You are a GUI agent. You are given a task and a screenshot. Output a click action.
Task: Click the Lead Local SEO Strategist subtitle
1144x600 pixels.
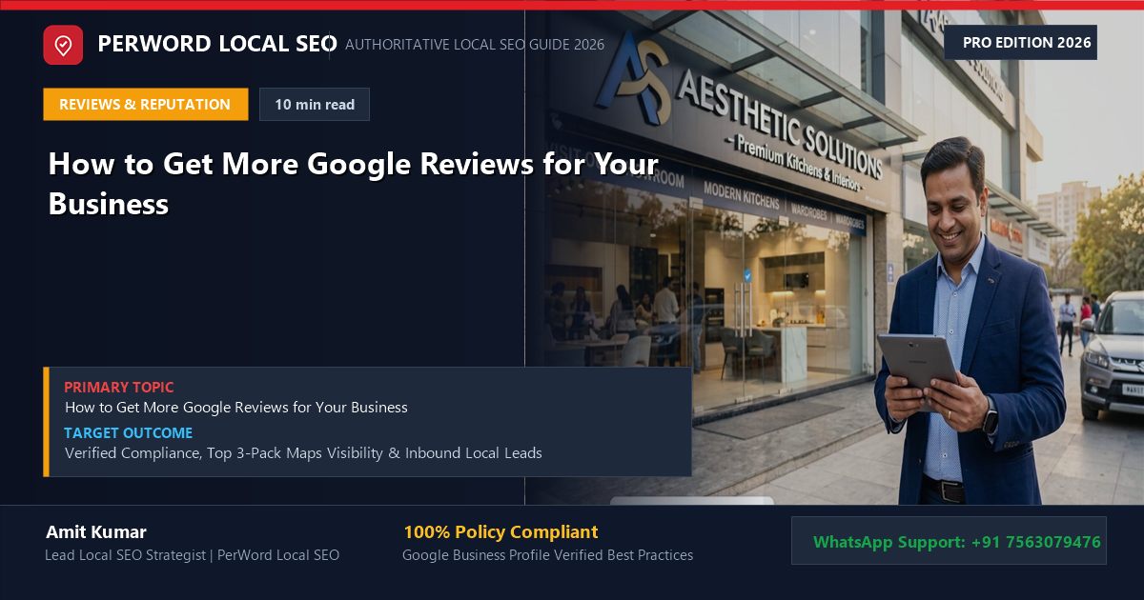coord(193,555)
